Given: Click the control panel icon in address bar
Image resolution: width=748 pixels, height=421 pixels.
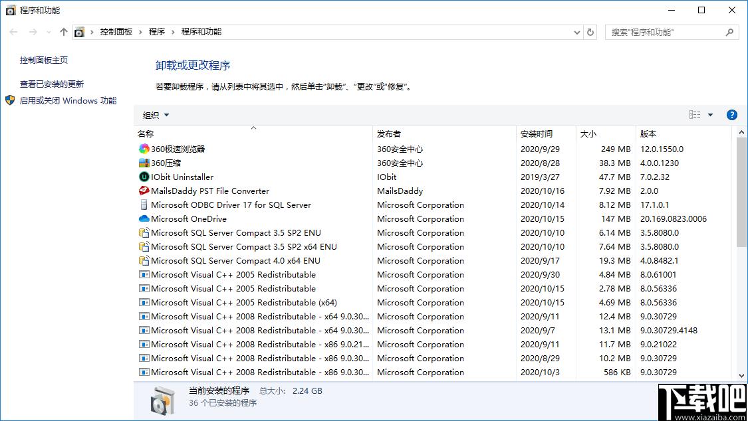Looking at the screenshot, I should [79, 32].
